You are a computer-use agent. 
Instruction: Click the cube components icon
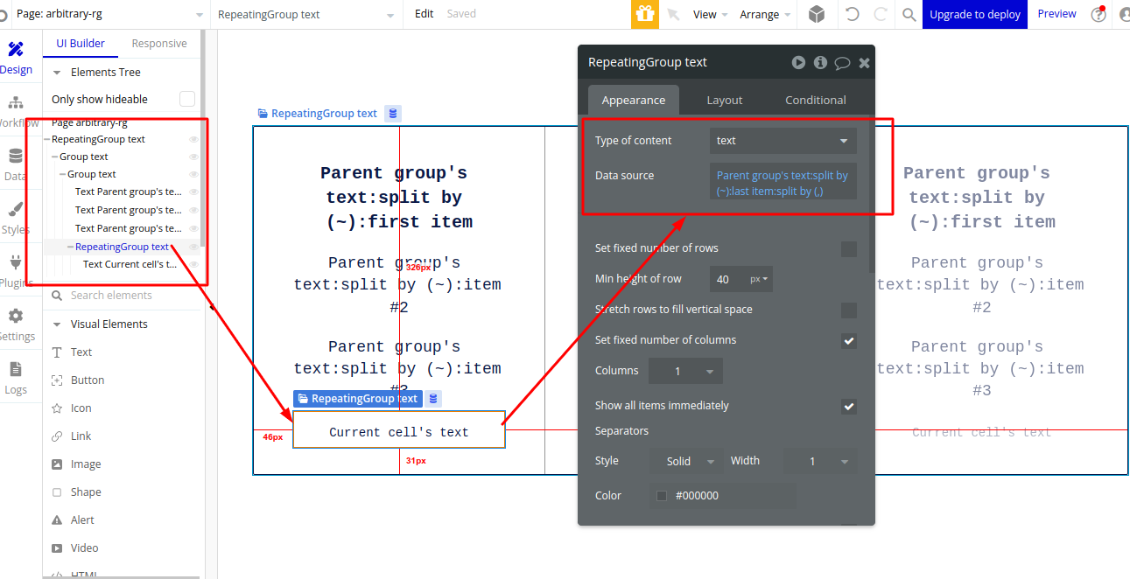[x=816, y=14]
